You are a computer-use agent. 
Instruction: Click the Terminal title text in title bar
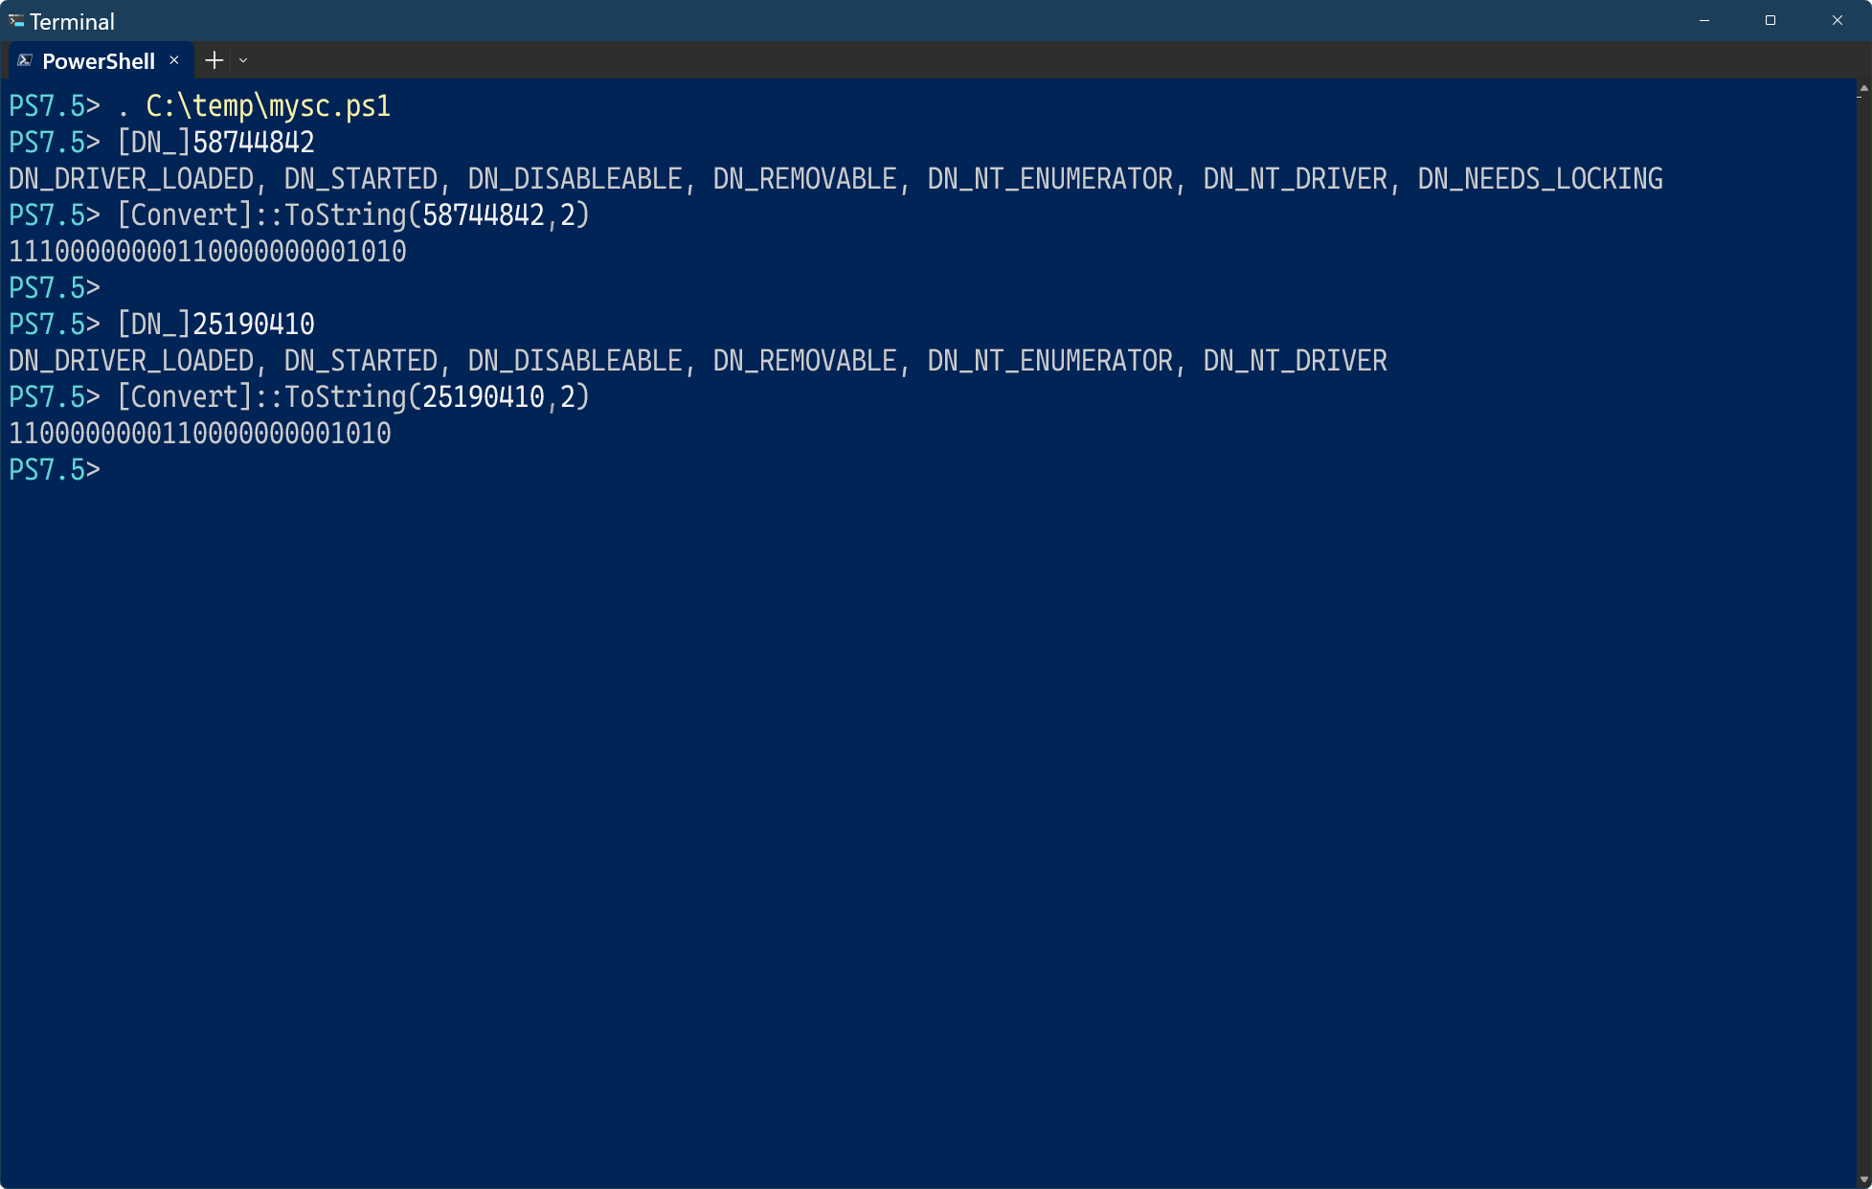click(72, 21)
